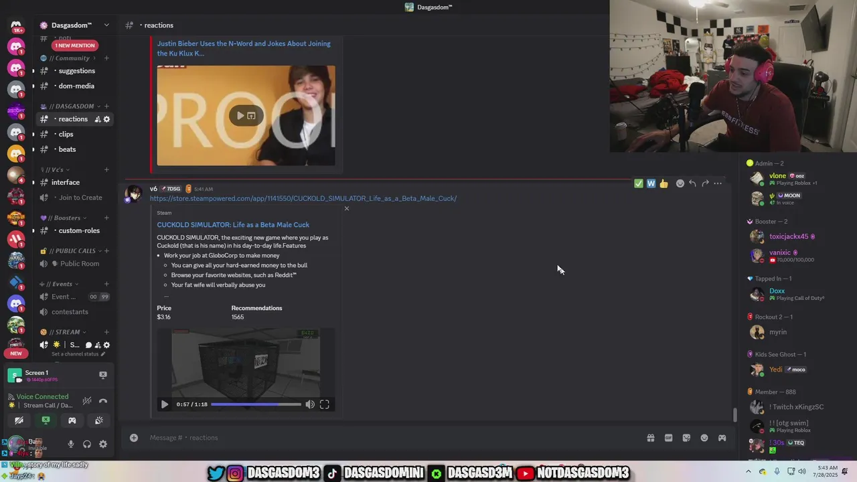
Task: Click Set a channel status
Action: 78,354
